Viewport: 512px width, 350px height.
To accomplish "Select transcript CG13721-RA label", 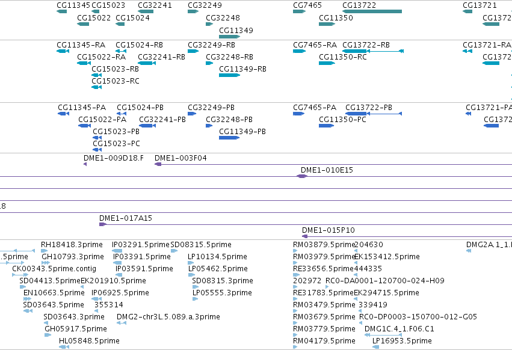I will 487,45.
